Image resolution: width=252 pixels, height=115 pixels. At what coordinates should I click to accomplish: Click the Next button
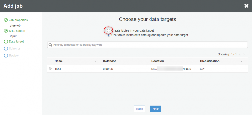coord(156,109)
